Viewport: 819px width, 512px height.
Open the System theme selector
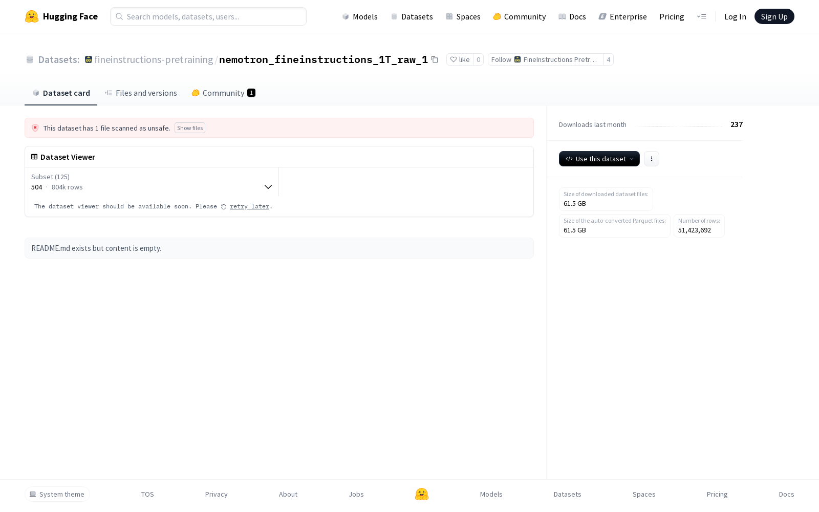57,494
